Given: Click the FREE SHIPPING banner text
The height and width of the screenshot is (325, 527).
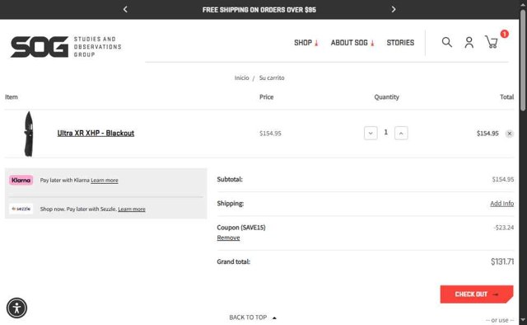Looking at the screenshot, I should click(x=259, y=10).
